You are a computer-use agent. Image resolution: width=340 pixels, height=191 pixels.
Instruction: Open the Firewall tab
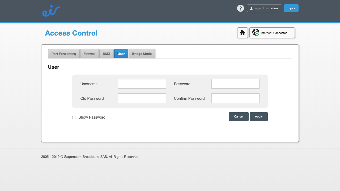click(89, 54)
